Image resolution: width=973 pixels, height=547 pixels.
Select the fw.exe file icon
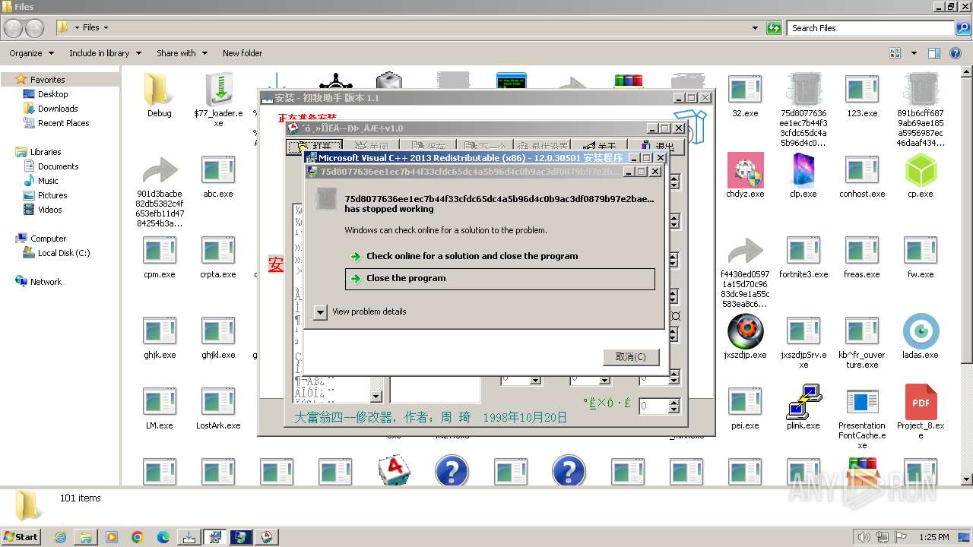(x=921, y=251)
